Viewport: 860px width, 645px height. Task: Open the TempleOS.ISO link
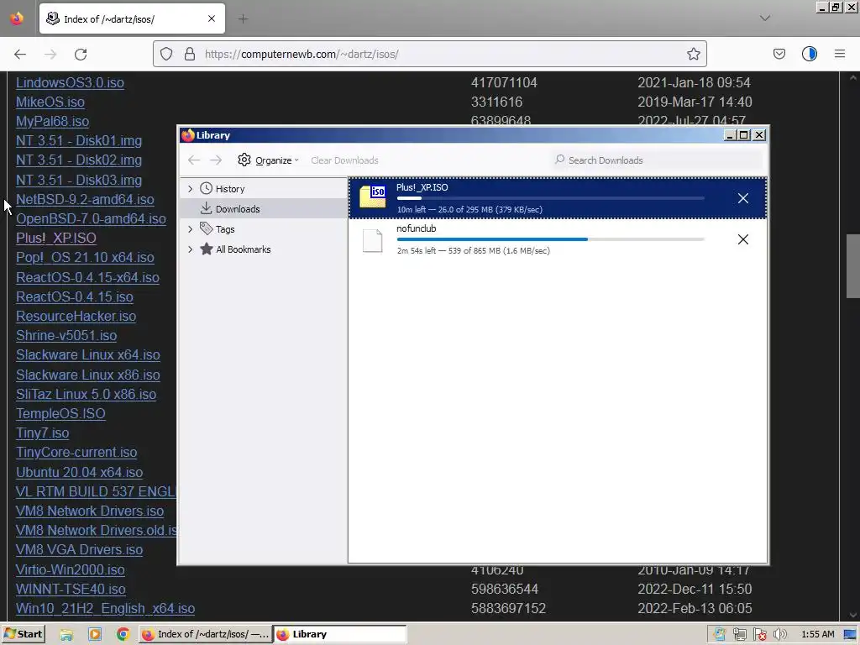[60, 413]
